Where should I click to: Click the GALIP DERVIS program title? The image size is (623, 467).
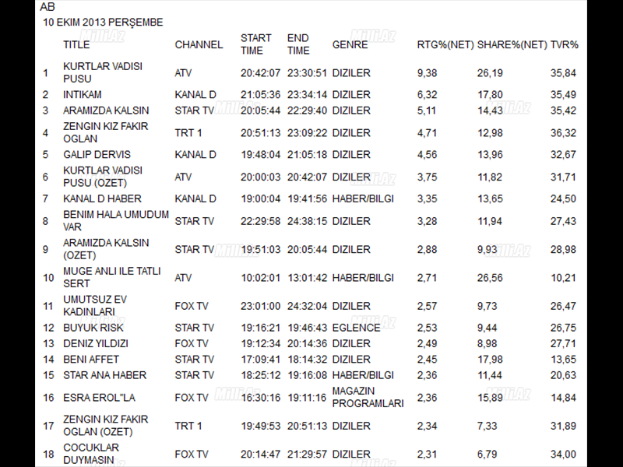[x=97, y=155]
